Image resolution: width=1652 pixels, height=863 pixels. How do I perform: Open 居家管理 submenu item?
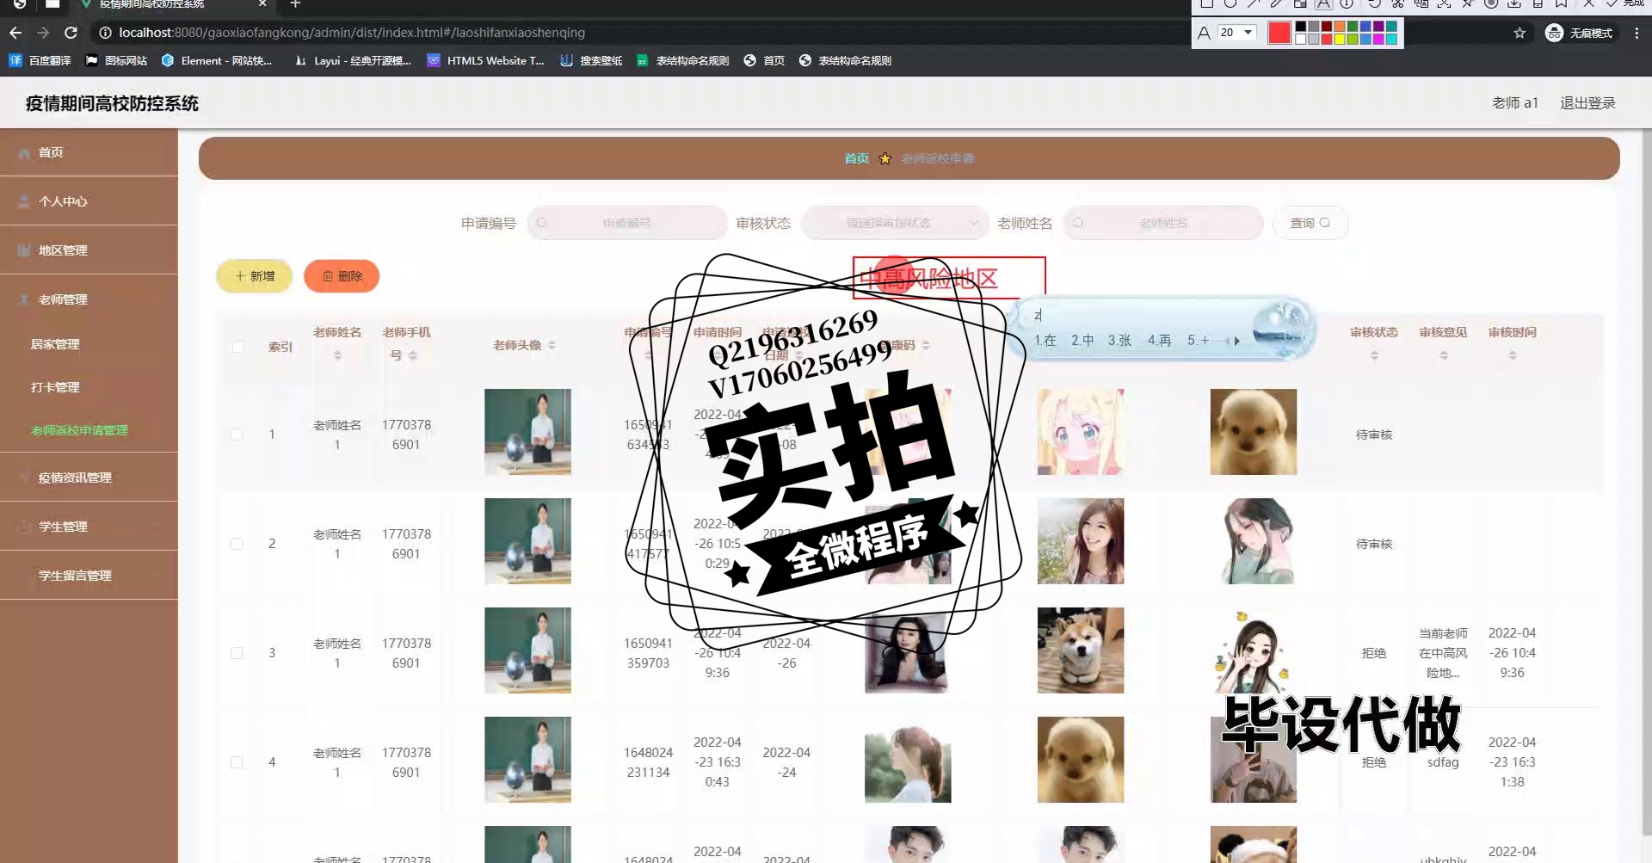pyautogui.click(x=55, y=344)
